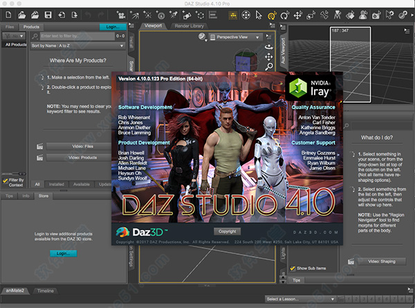Activate the Universal tool yellow icon
This screenshot has width=415, height=308.
[x=272, y=15]
